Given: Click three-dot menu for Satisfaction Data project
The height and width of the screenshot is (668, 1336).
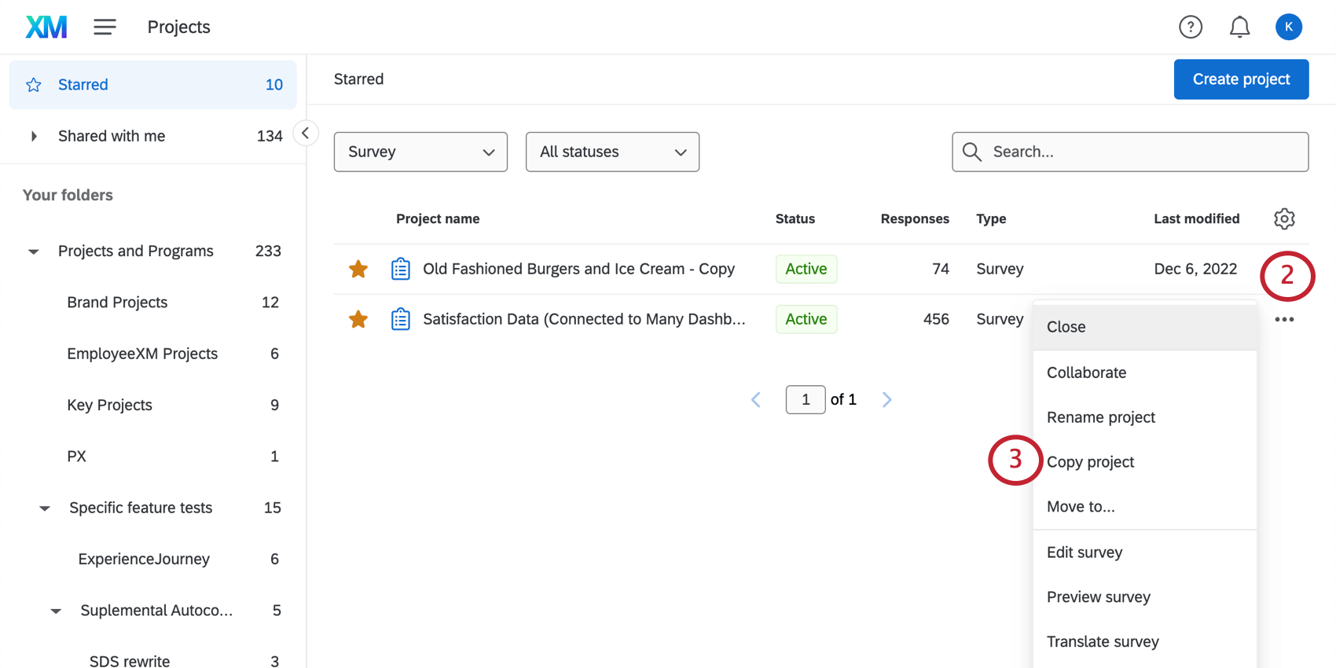Looking at the screenshot, I should coord(1284,319).
